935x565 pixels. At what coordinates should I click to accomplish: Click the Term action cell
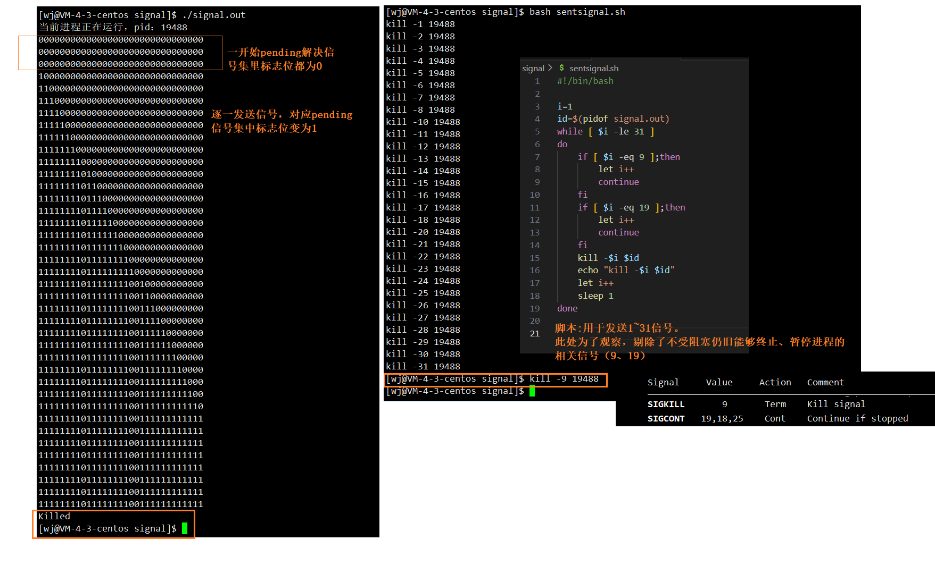pyautogui.click(x=775, y=404)
